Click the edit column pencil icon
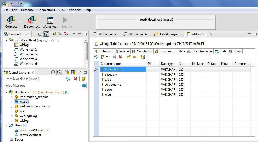Image resolution: width=258 pixels, height=142 pixels. pyautogui.click(x=128, y=57)
